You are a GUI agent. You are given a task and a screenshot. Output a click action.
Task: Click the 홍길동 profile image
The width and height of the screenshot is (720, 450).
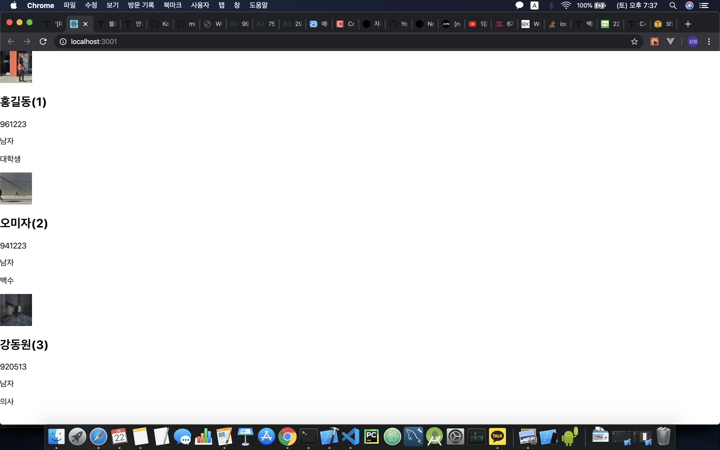pyautogui.click(x=16, y=67)
